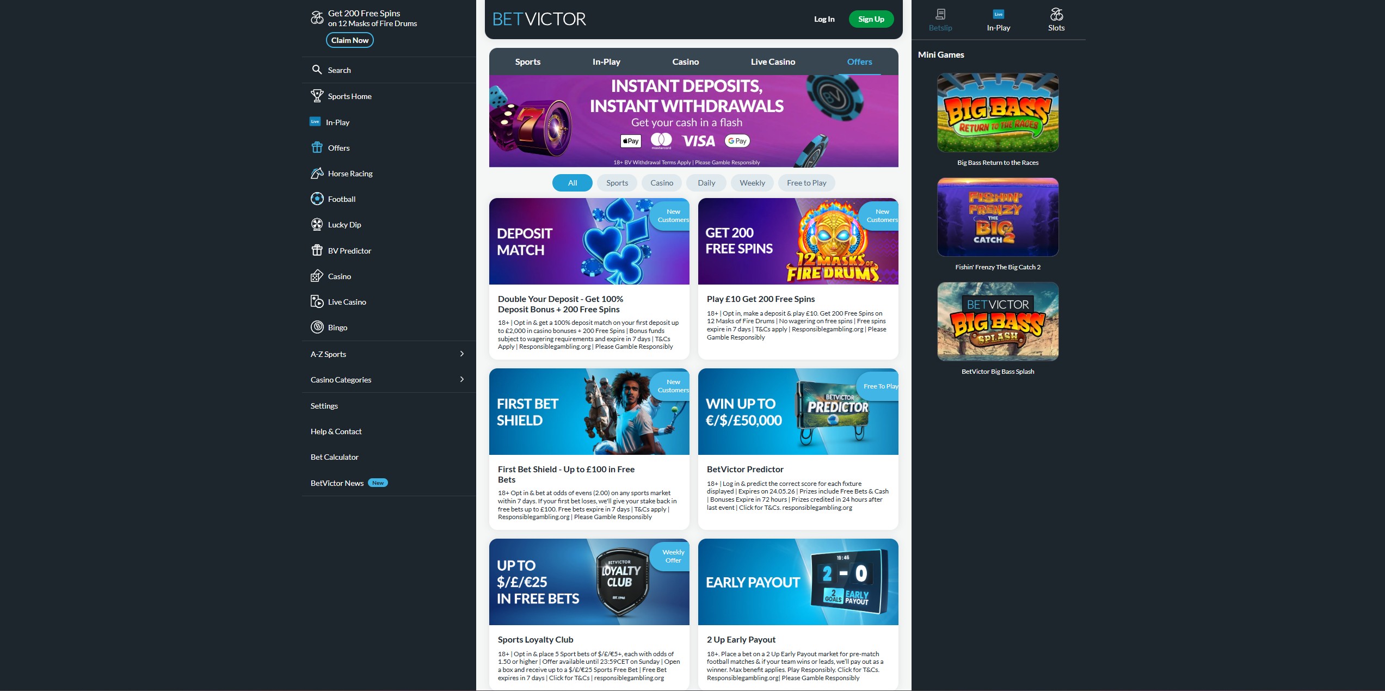Click the Instant Deposits promo banner

(x=694, y=121)
